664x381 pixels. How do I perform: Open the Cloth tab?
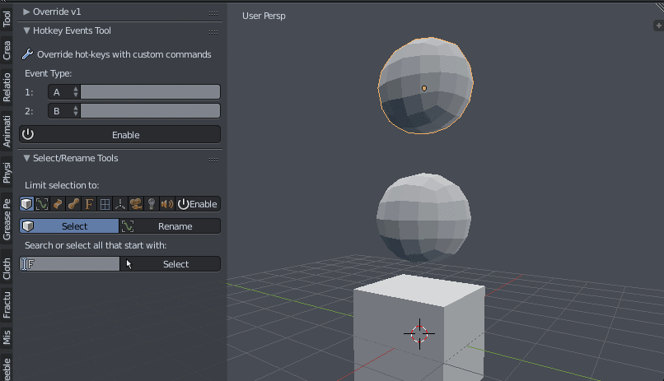tap(7, 268)
